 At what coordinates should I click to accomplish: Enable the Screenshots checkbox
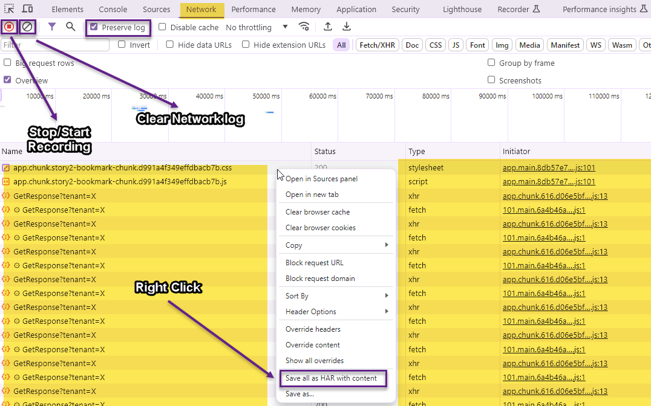click(x=491, y=80)
